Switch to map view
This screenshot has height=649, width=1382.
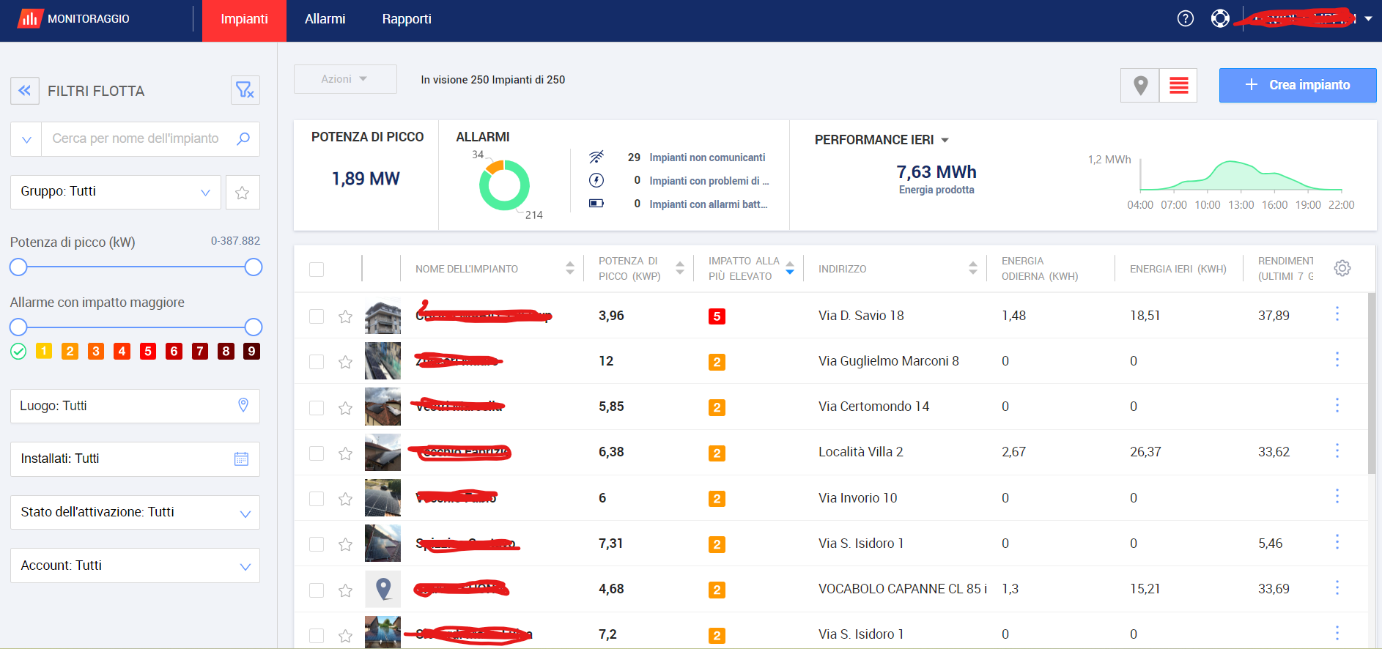[x=1139, y=86]
